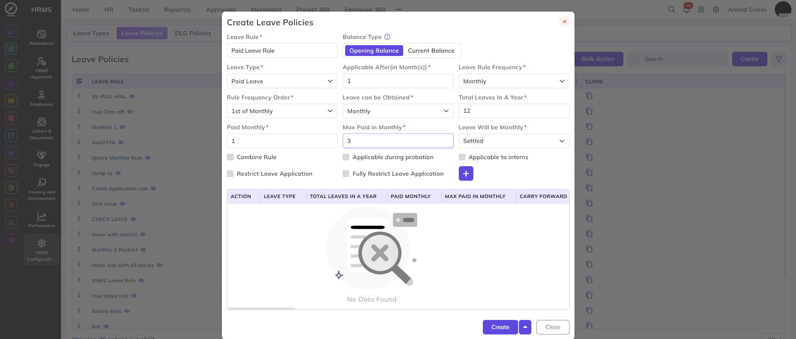Open the Performance sidebar module

click(x=41, y=220)
